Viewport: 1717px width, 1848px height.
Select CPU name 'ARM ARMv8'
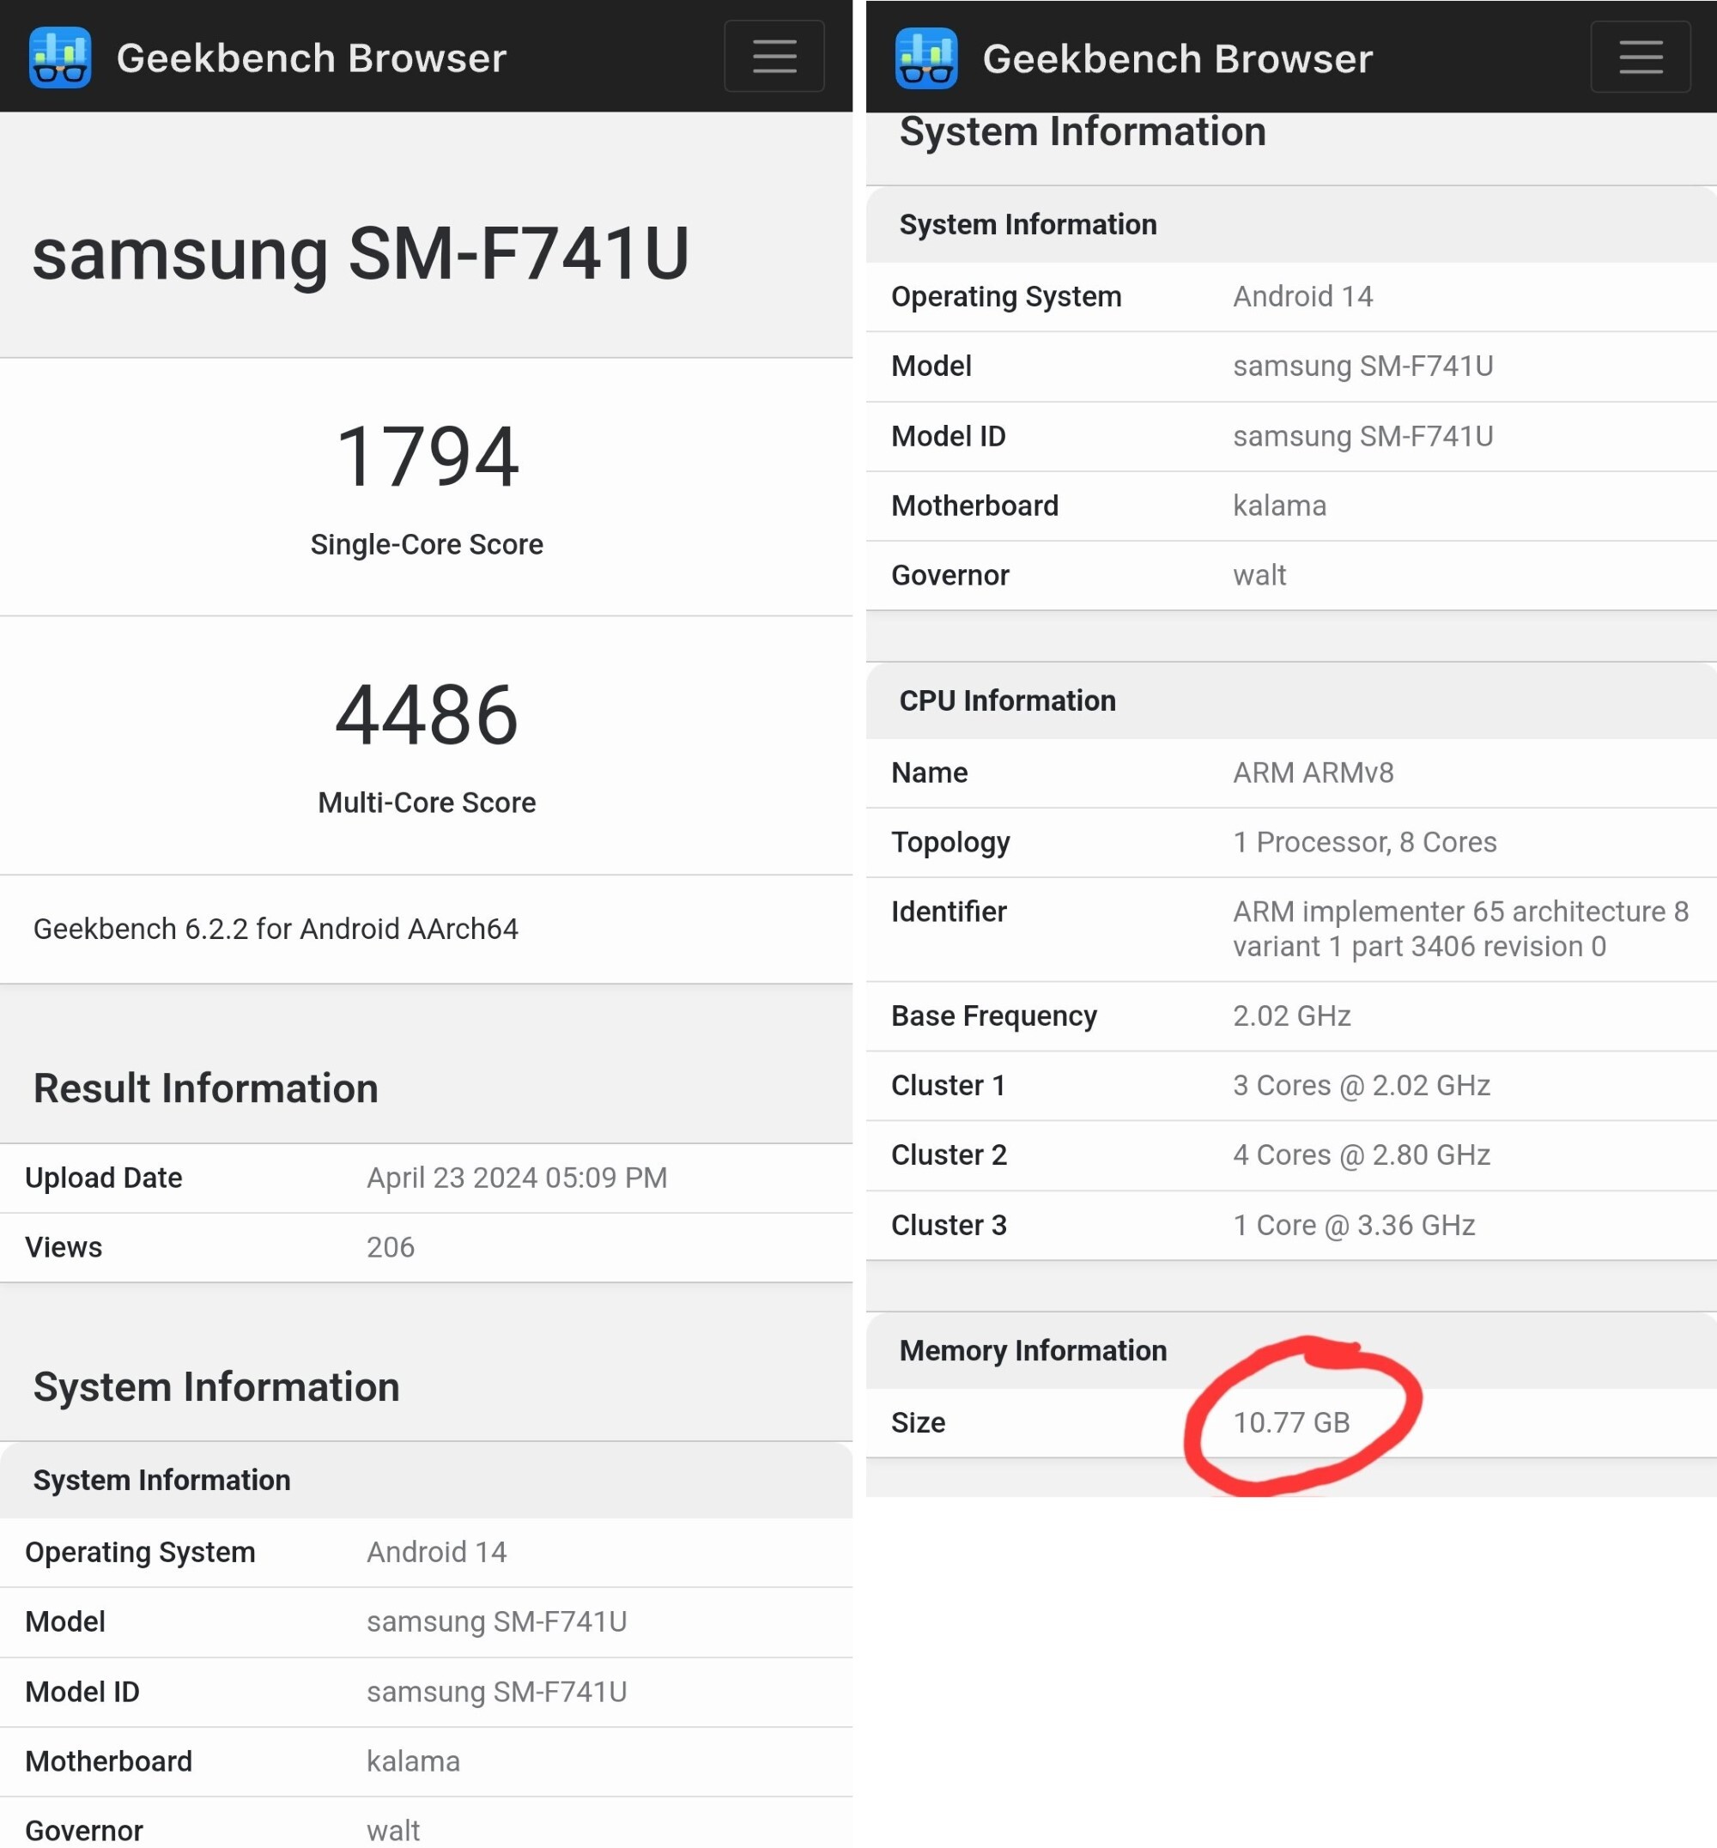point(1313,773)
